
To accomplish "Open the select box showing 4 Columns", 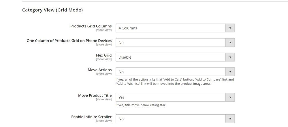I will [175, 28].
